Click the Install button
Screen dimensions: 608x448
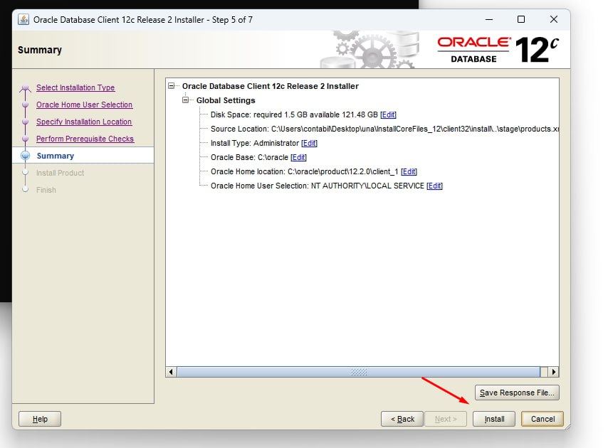pos(494,419)
